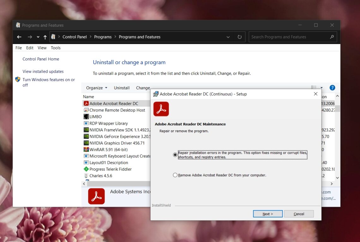Open help with the blue question mark icon

pos(332,88)
